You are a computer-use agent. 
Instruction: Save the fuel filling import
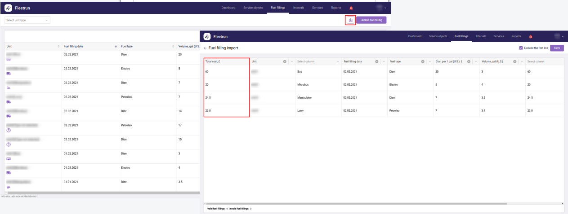tap(557, 48)
